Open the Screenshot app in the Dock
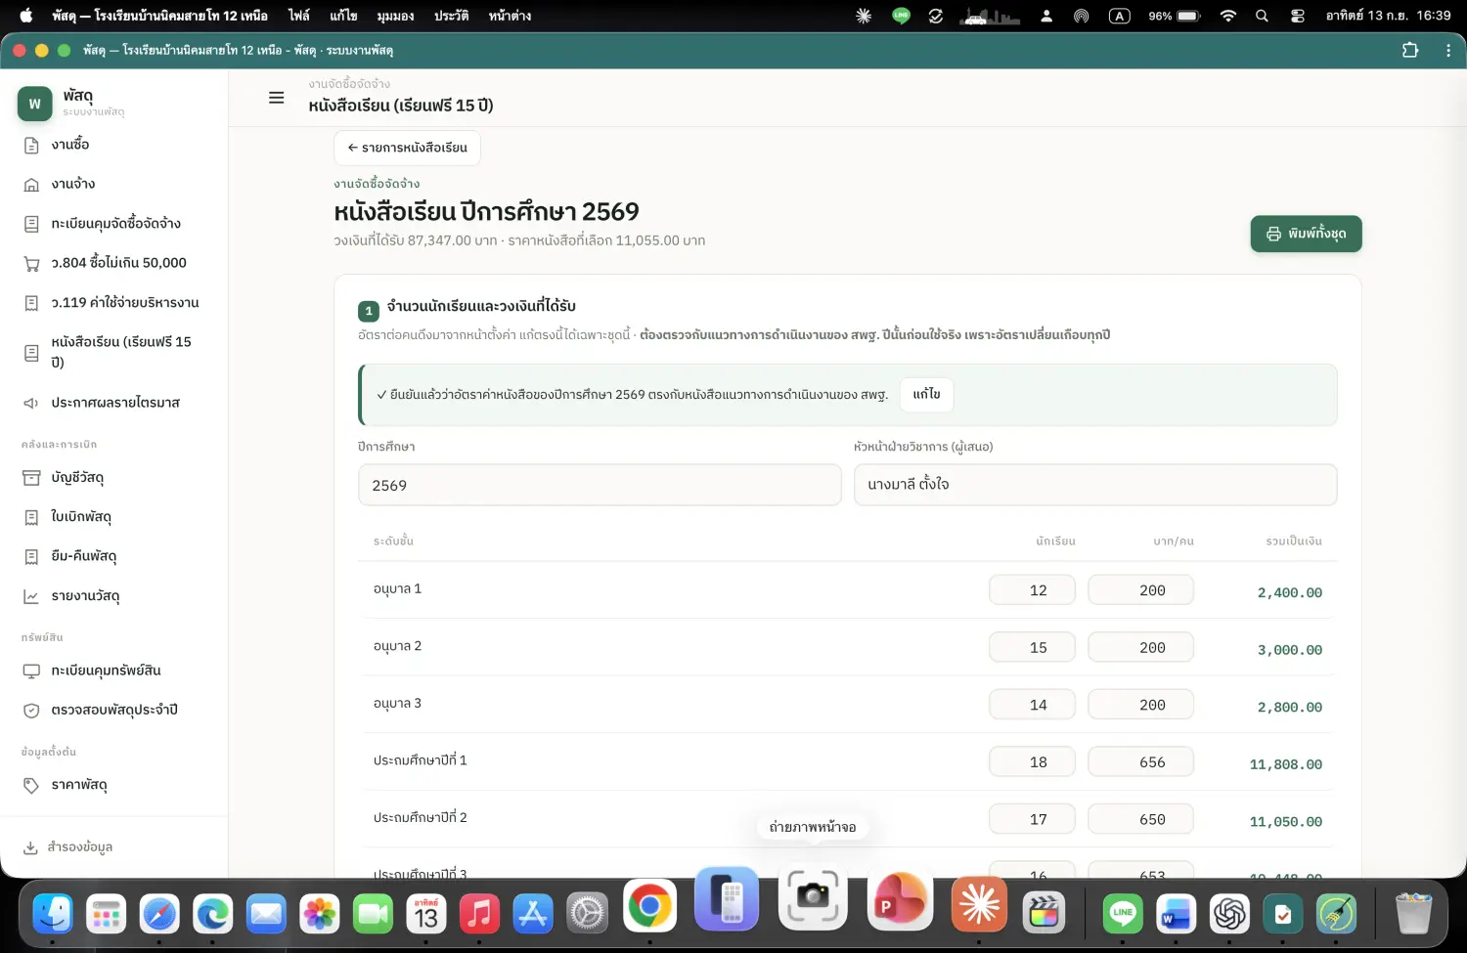The width and height of the screenshot is (1467, 953). click(x=813, y=897)
